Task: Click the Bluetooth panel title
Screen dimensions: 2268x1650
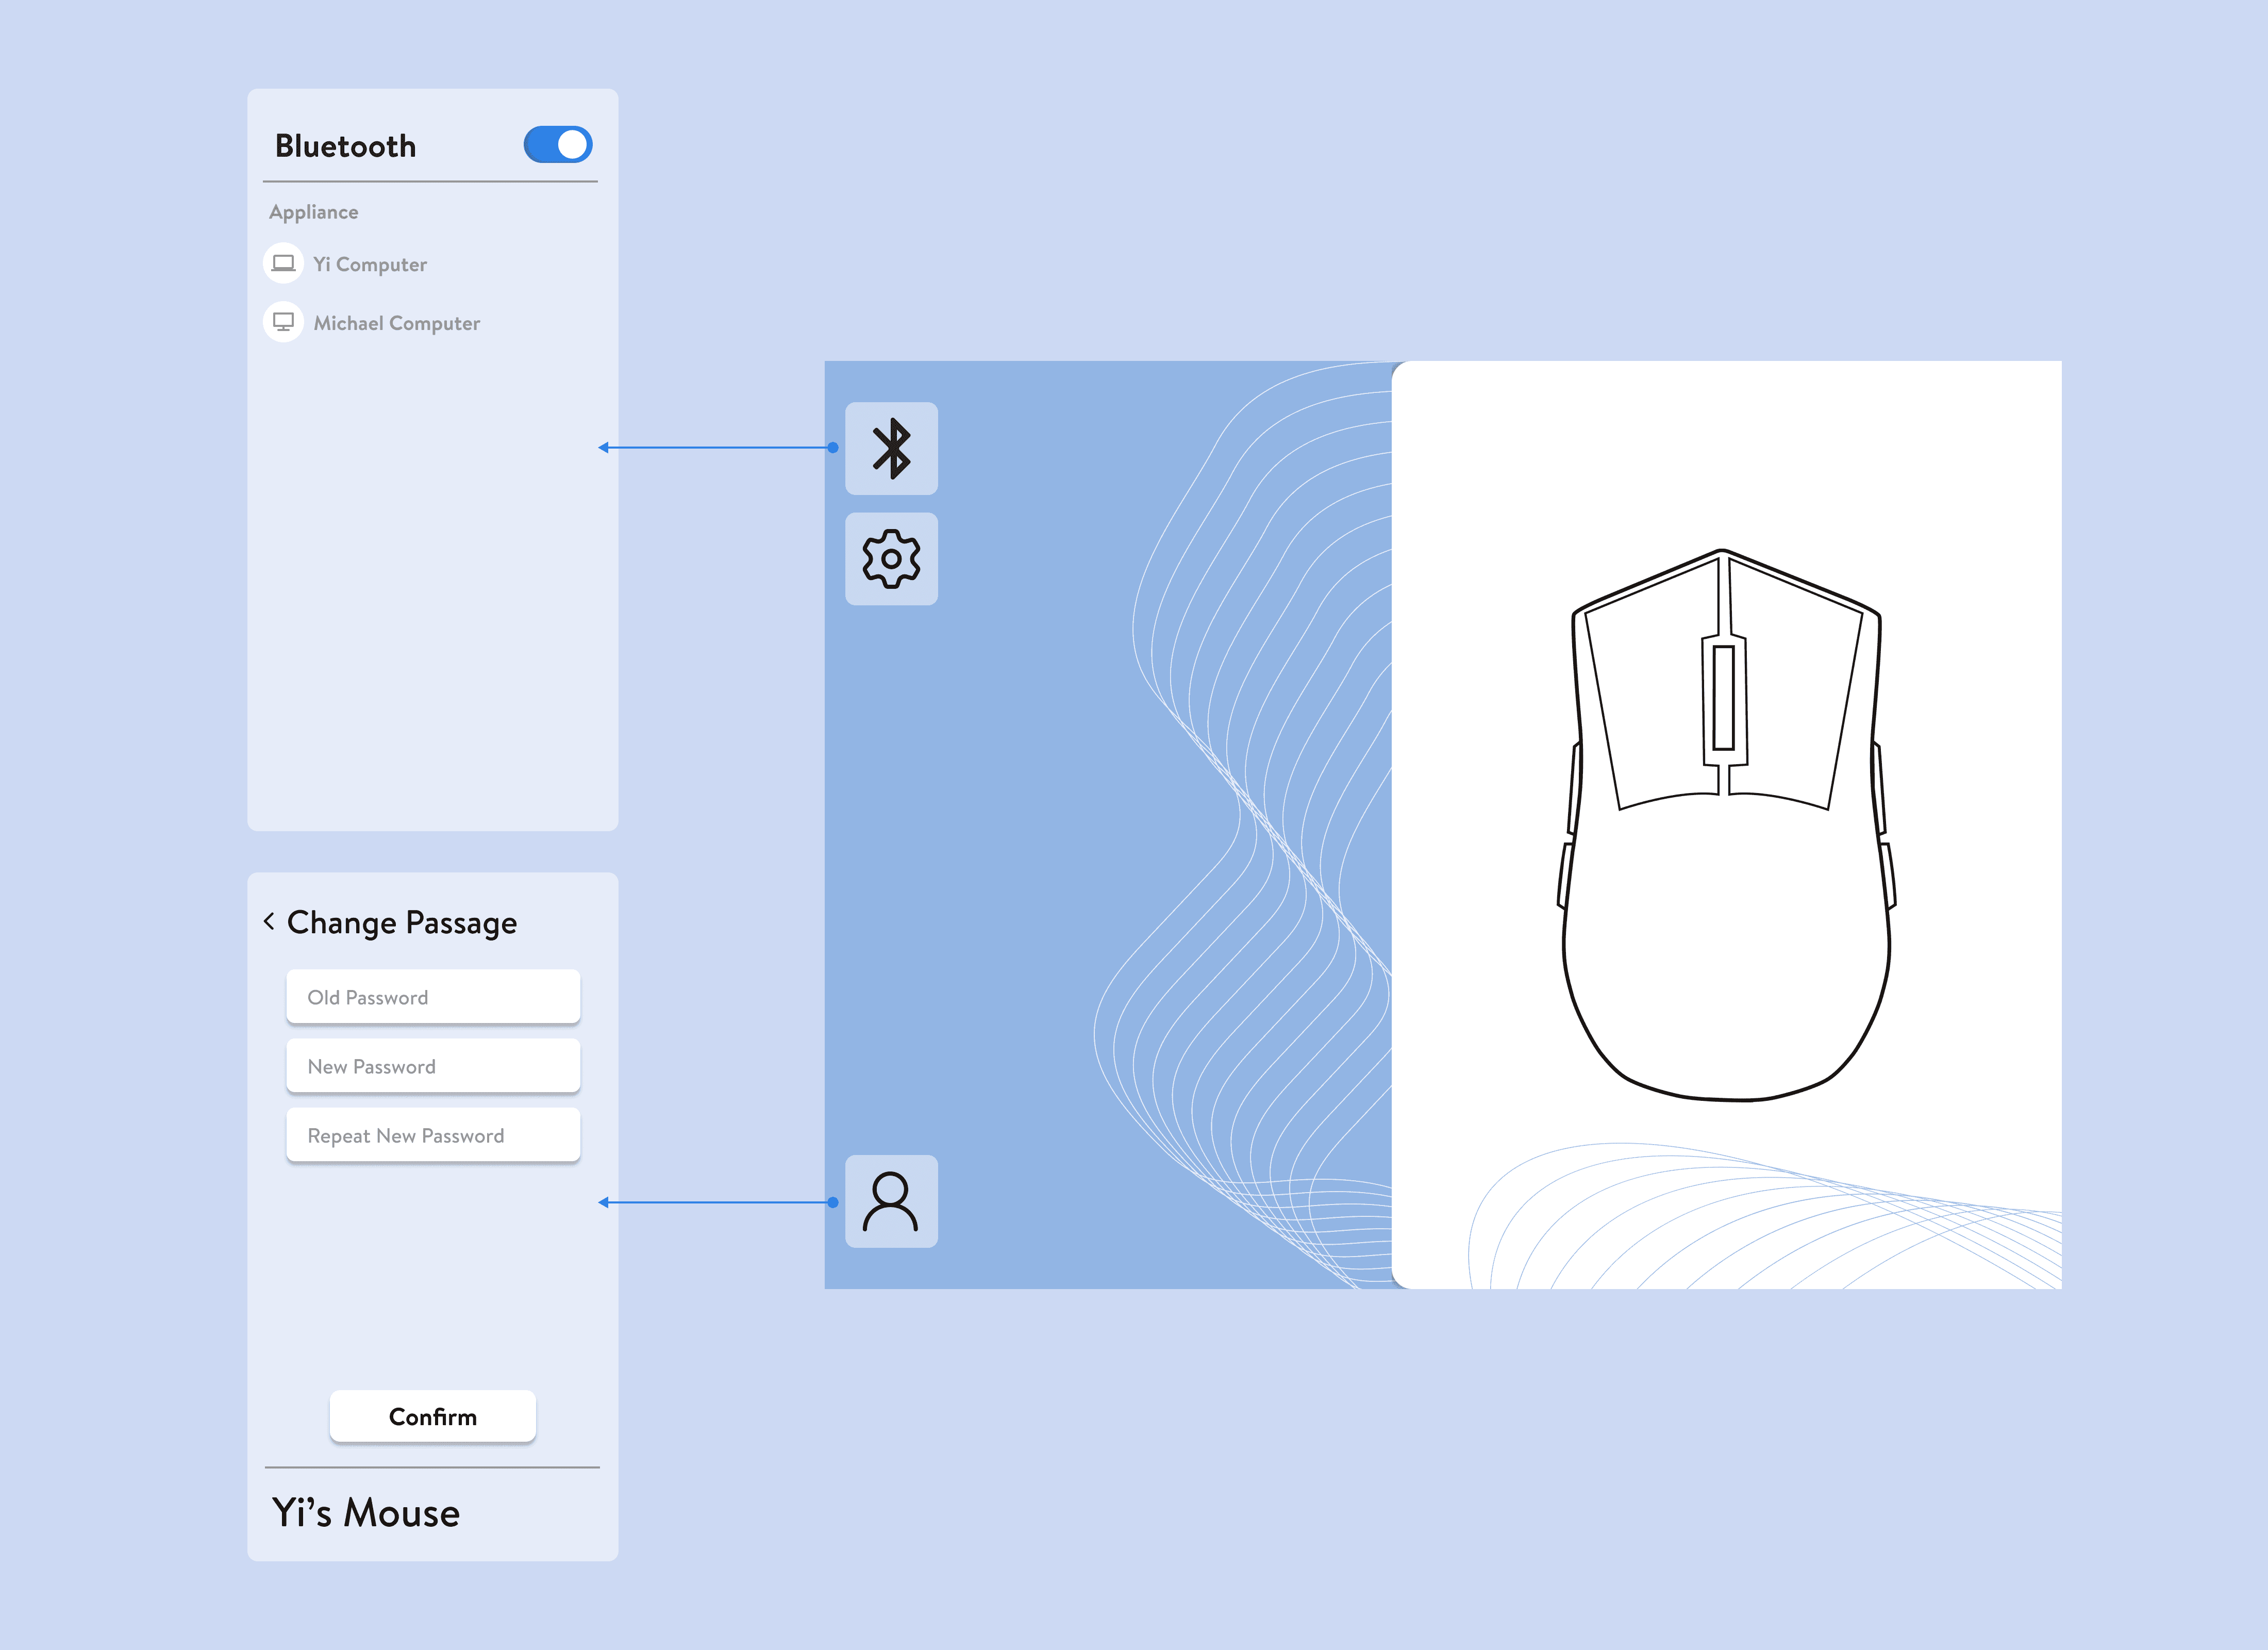Action: [345, 146]
